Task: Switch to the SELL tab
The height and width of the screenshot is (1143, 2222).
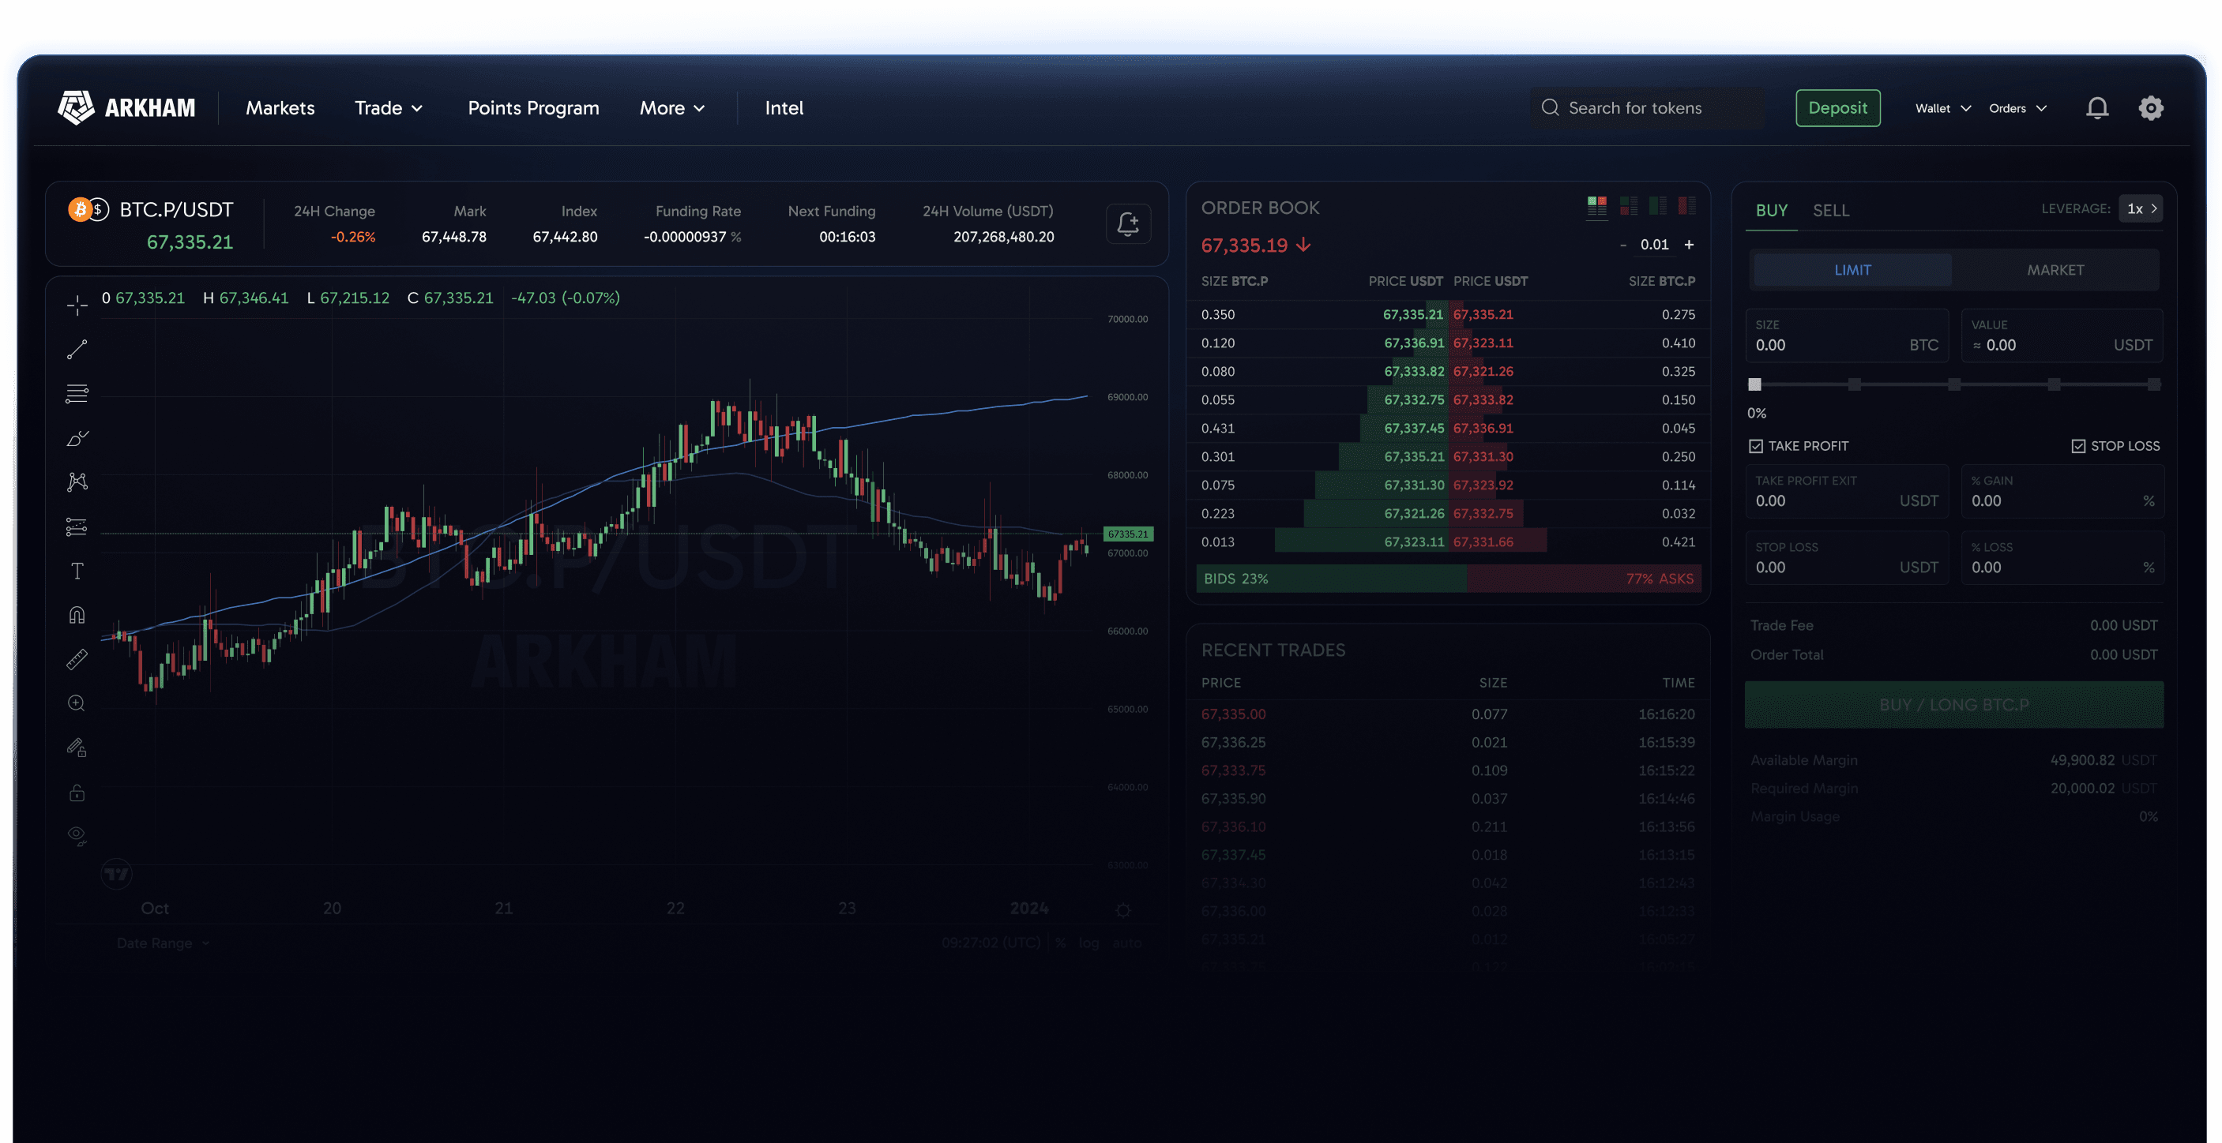Action: 1830,210
